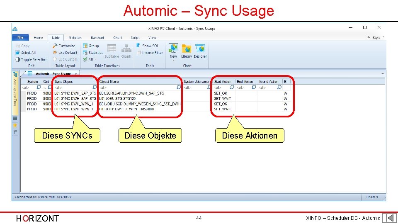Switch to the Netplan ribbon tab

75,38
